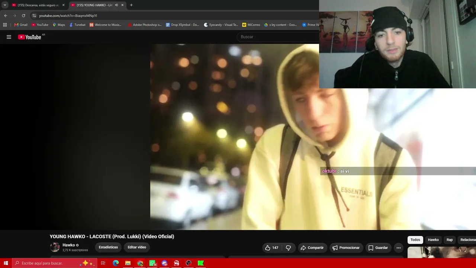
Task: Close the 'Descansa, estás seguro' tab
Action: click(x=63, y=5)
